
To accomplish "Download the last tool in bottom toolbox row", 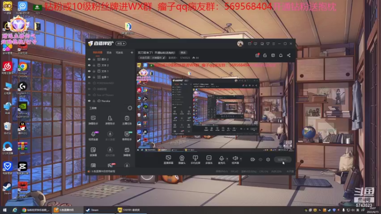I will point(127,165).
